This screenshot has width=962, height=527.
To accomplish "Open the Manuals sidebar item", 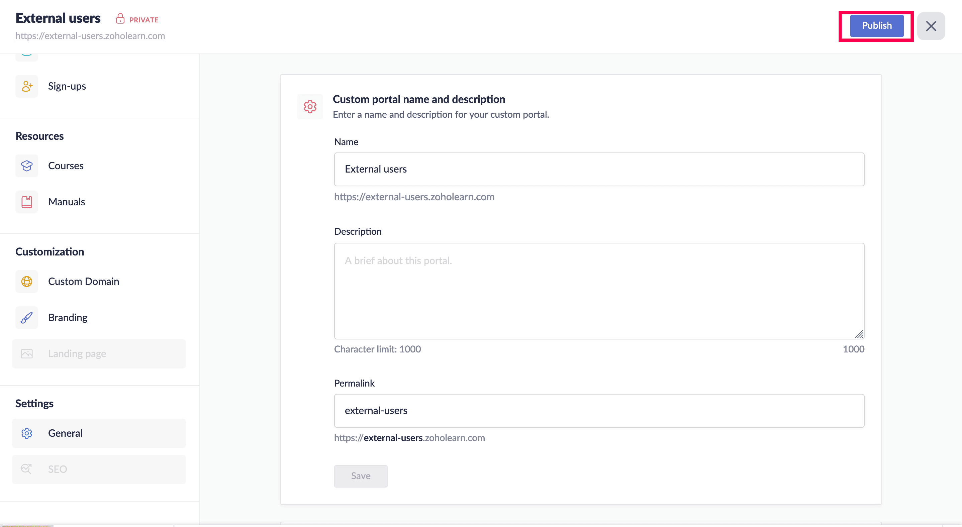I will point(67,202).
